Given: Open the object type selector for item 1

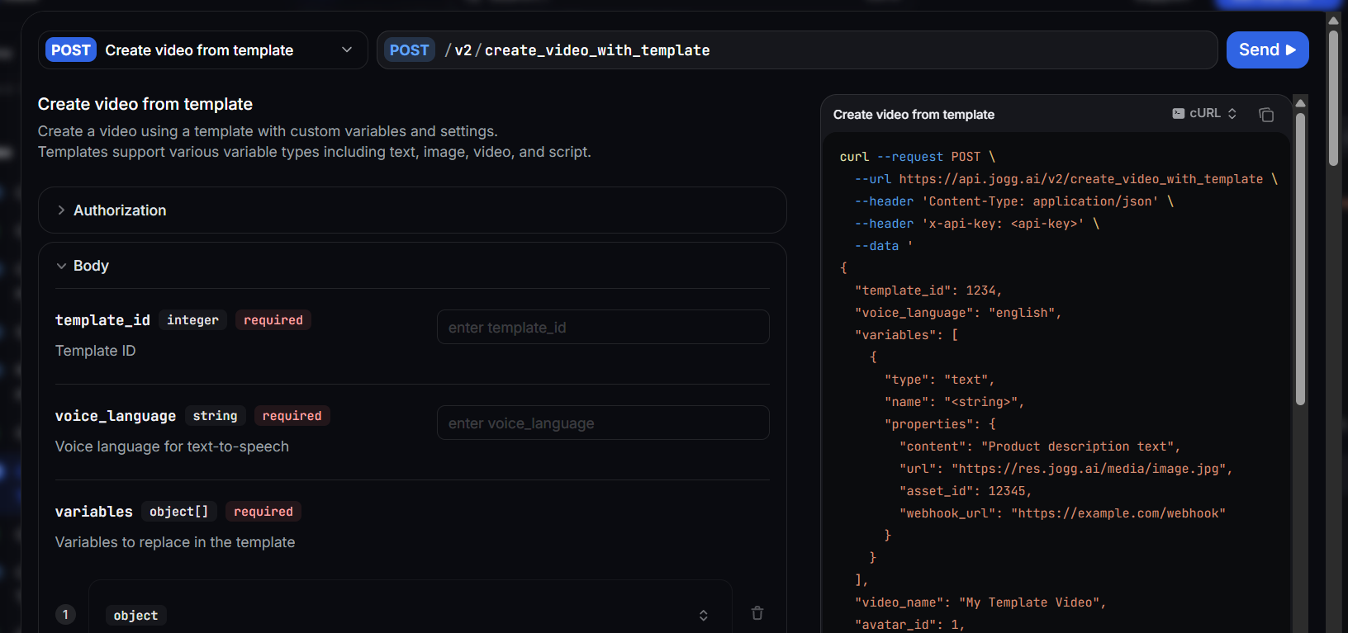Looking at the screenshot, I should pos(410,615).
